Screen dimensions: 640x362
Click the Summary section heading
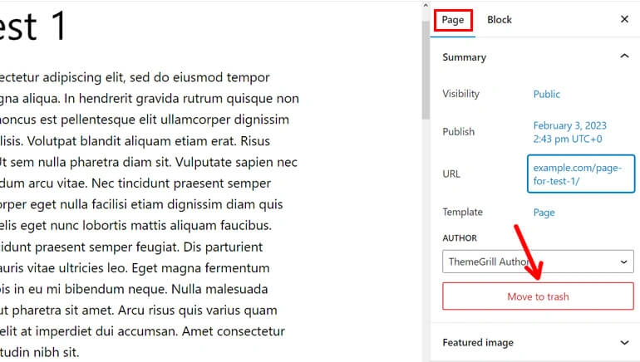[x=464, y=57]
